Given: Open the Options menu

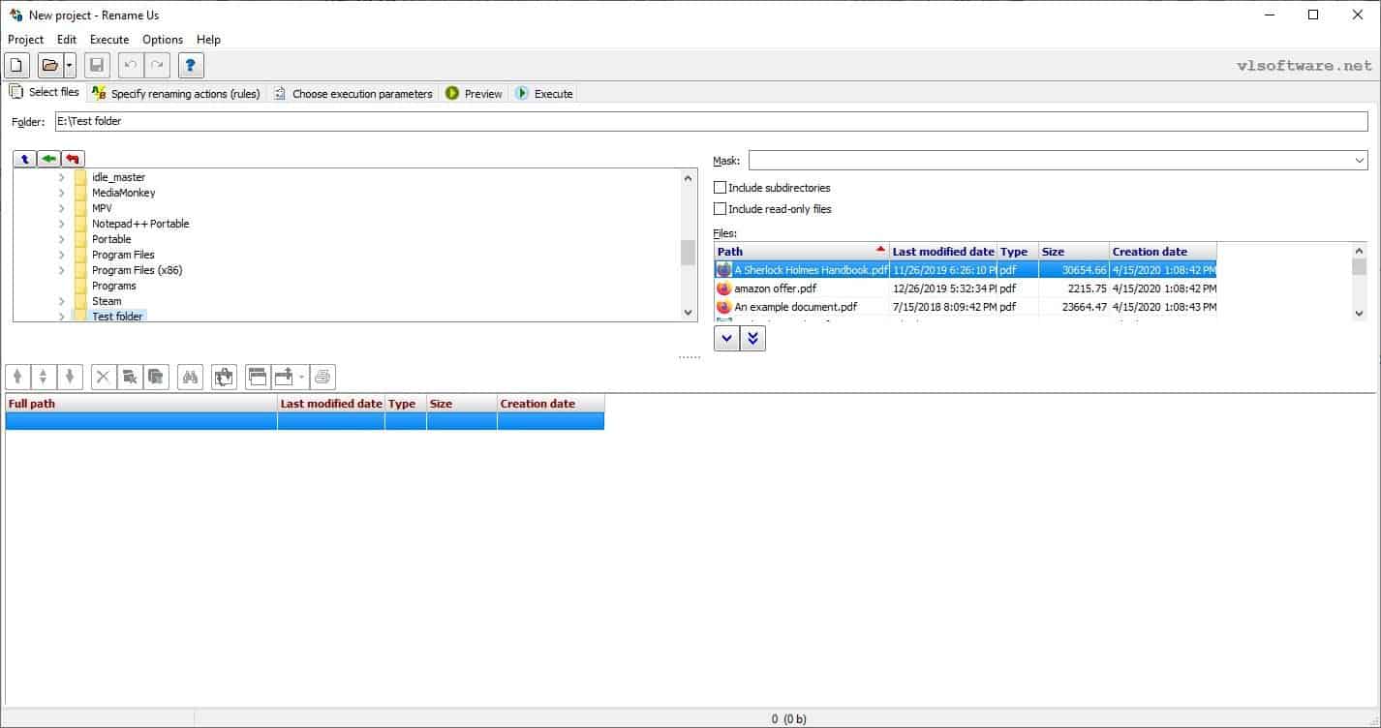Looking at the screenshot, I should [x=162, y=40].
